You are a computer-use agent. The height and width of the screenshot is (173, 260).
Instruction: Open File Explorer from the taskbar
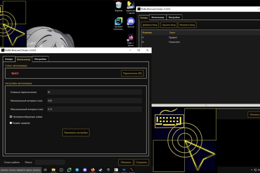tap(53, 170)
